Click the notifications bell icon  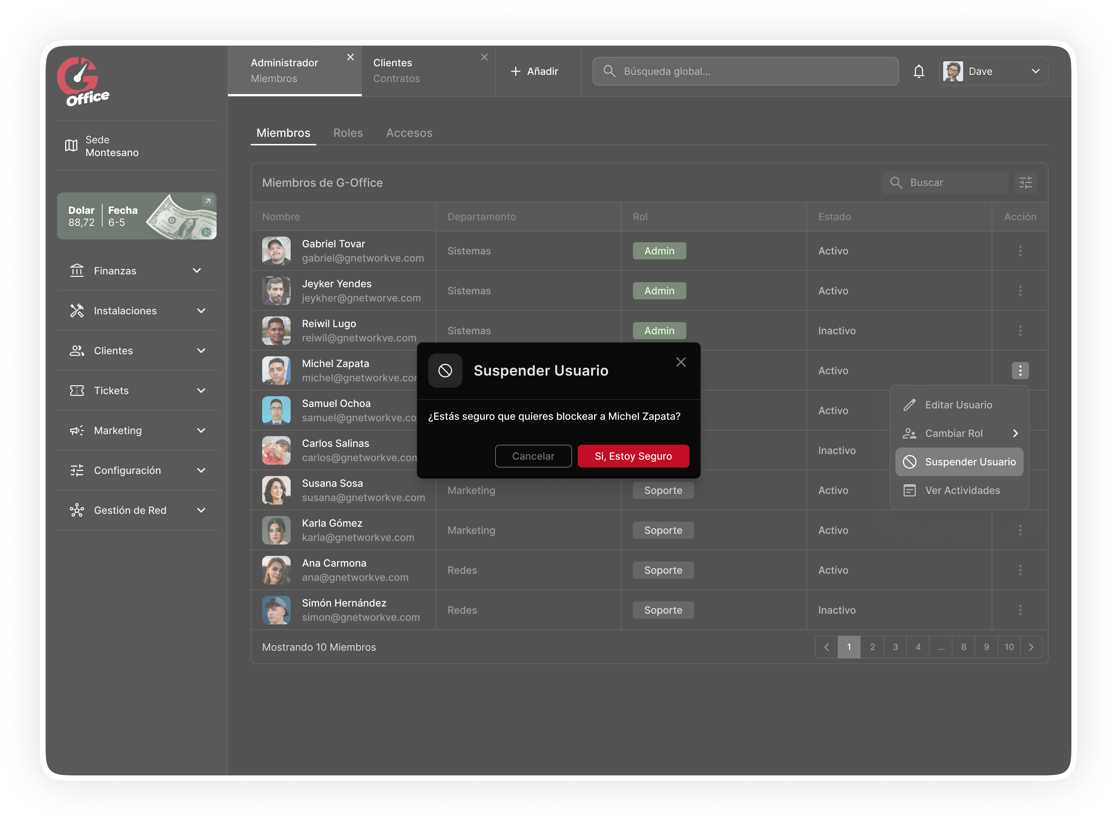918,72
